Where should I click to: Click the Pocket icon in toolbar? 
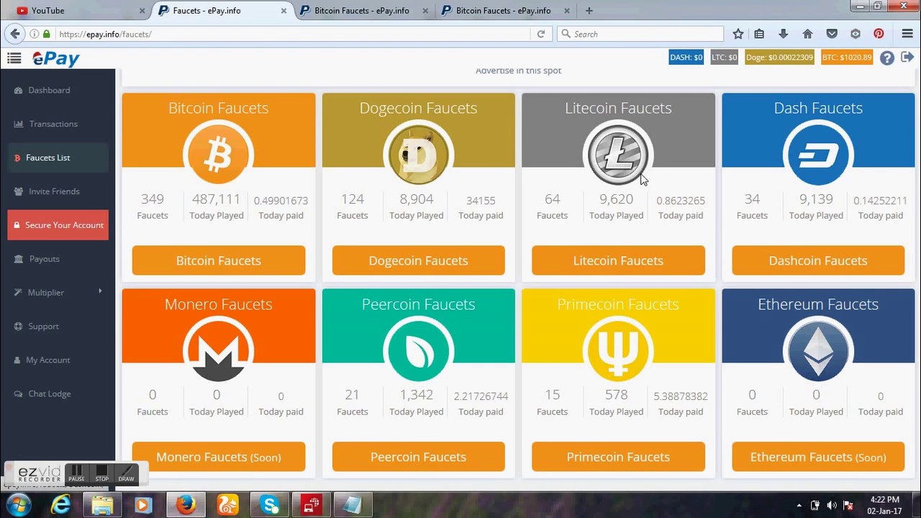pos(832,34)
